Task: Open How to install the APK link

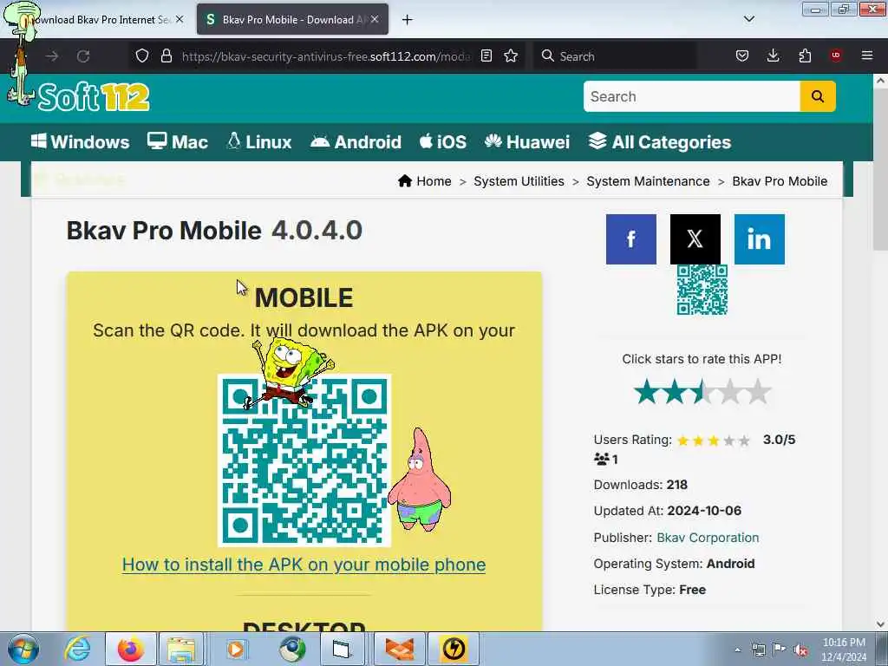Action: click(304, 565)
